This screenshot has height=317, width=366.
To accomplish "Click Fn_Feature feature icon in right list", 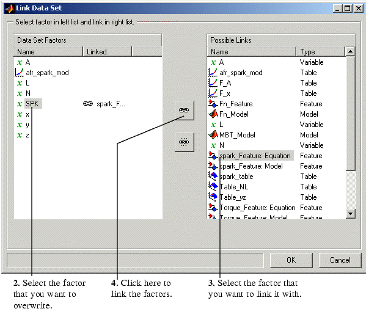I will 213,104.
